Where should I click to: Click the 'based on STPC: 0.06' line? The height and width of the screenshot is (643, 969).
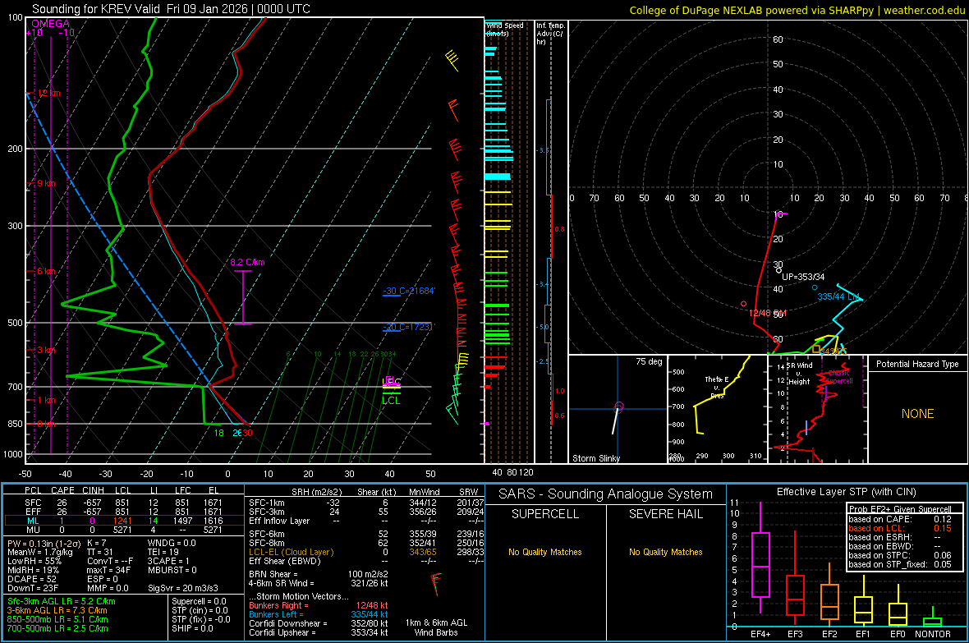pyautogui.click(x=900, y=555)
